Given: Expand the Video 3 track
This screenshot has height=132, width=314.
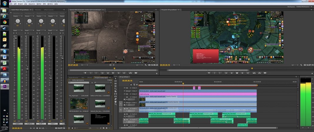Looking at the screenshot, I should (x=131, y=94).
